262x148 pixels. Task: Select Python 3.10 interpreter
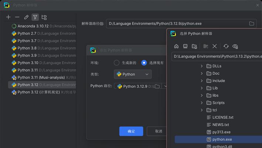[42, 63]
